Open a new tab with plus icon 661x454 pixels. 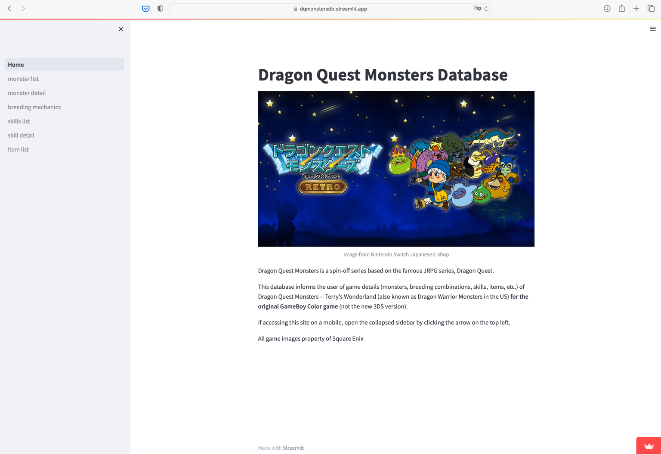[x=636, y=9]
